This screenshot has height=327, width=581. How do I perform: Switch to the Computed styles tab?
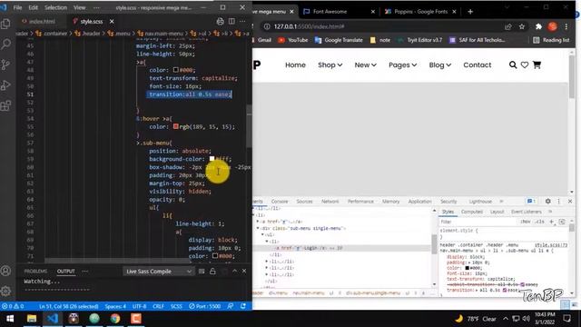pyautogui.click(x=472, y=212)
